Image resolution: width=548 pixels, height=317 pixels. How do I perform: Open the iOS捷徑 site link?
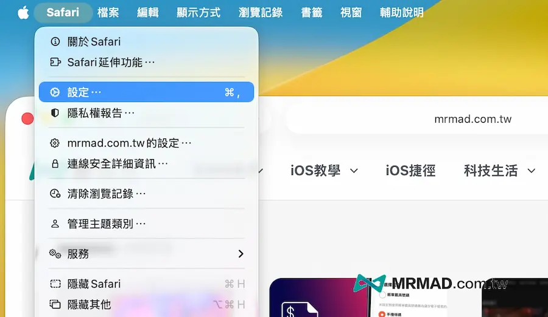(410, 171)
